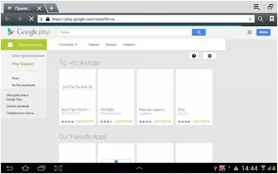278x174 pixels.
Task: Tap the Wi-Fi status icon
Action: [x=263, y=168]
